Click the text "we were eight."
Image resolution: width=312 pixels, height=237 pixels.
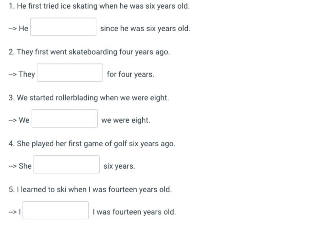[x=126, y=120]
